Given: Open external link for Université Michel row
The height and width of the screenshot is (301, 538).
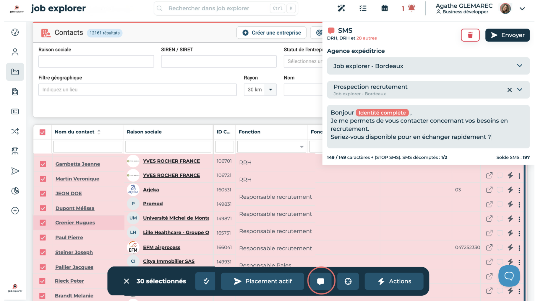Looking at the screenshot, I should (489, 219).
